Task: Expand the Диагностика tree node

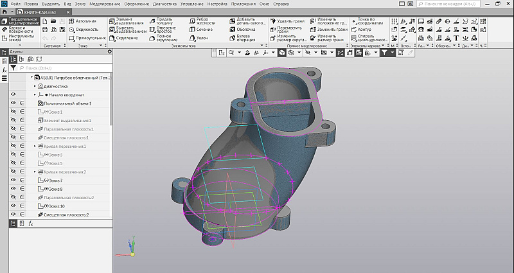Action: pyautogui.click(x=35, y=85)
